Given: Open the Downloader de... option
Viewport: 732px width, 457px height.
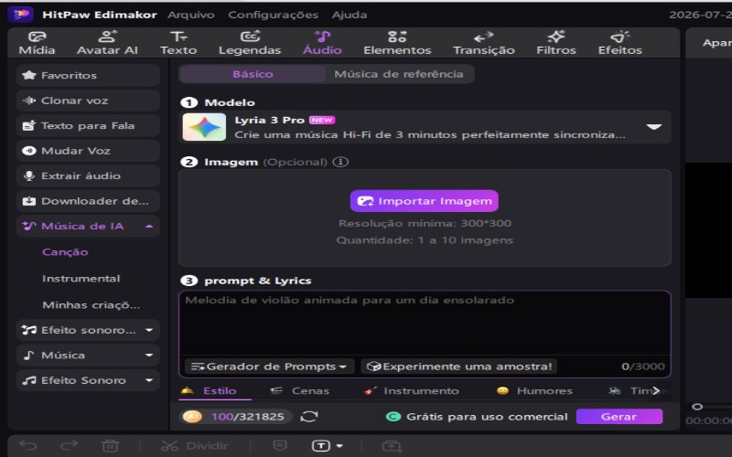Looking at the screenshot, I should [88, 201].
